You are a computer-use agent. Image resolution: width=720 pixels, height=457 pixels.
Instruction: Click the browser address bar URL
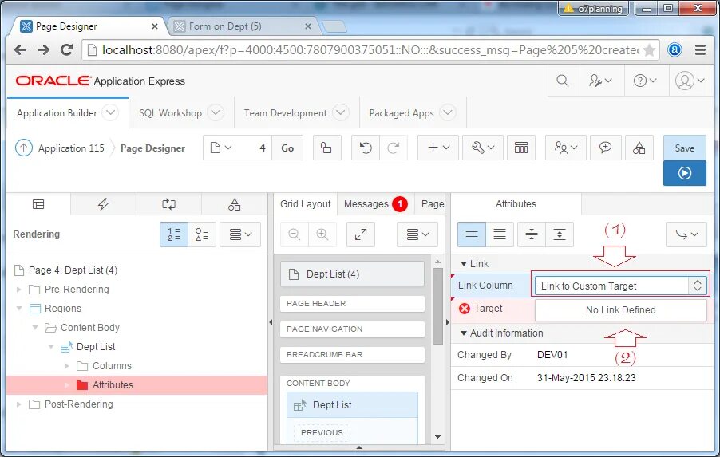(370, 49)
